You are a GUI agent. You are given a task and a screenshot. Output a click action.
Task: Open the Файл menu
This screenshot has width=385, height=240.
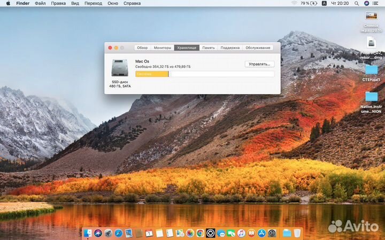(40, 3)
